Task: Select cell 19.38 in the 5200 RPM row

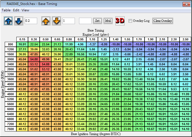Action: (139, 99)
